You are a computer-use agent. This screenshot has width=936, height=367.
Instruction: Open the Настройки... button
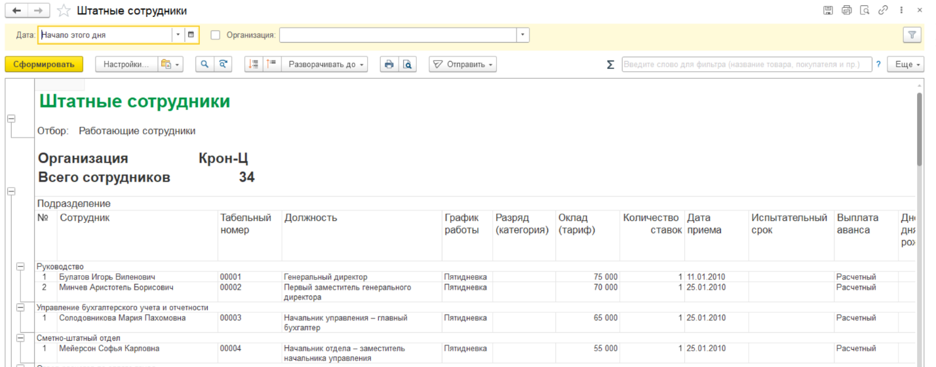point(127,64)
